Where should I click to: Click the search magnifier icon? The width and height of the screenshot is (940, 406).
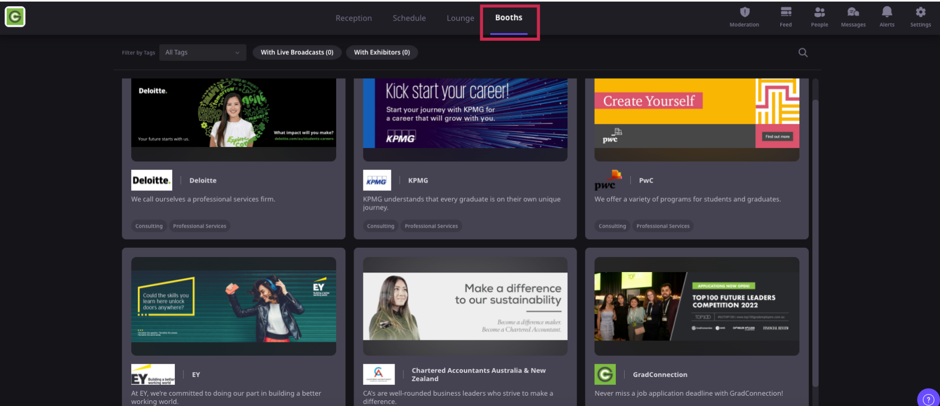pos(802,52)
